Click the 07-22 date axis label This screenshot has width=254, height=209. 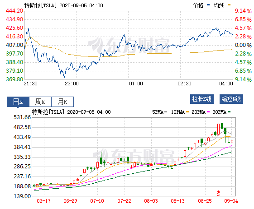(x=124, y=201)
